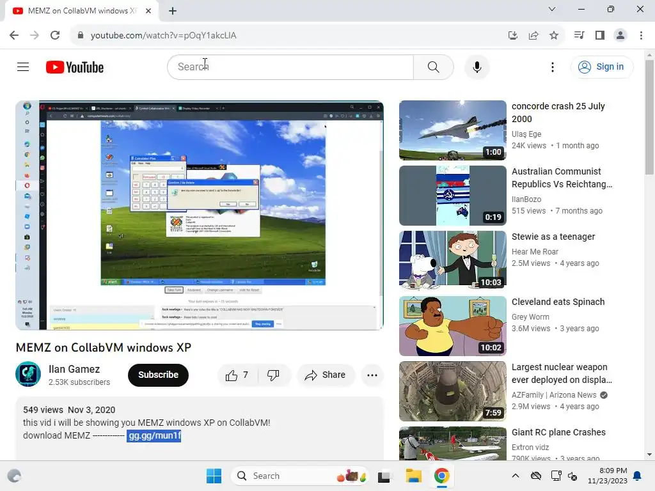Focus the YouTube search field
655x491 pixels.
point(290,66)
